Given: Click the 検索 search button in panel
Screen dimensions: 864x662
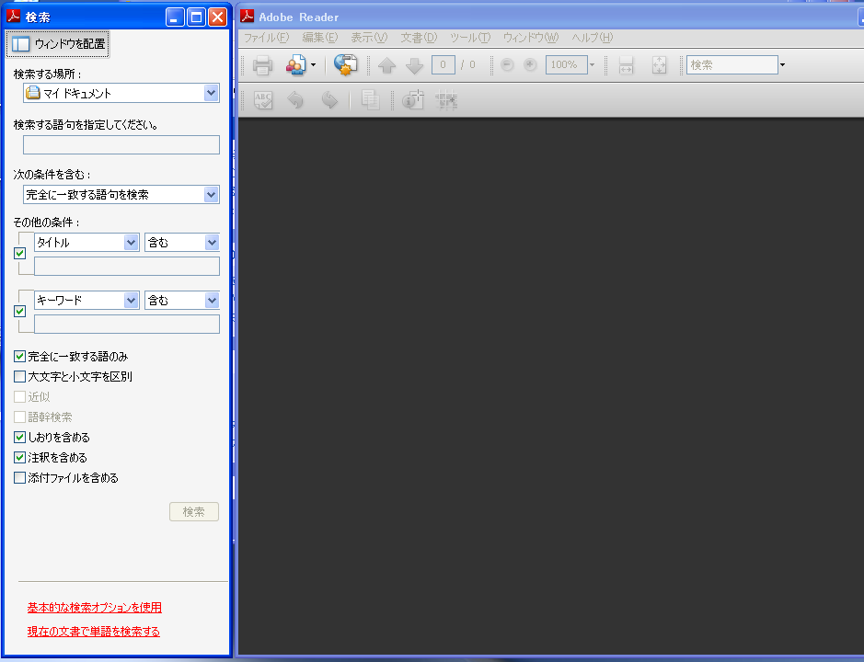Looking at the screenshot, I should (x=194, y=511).
